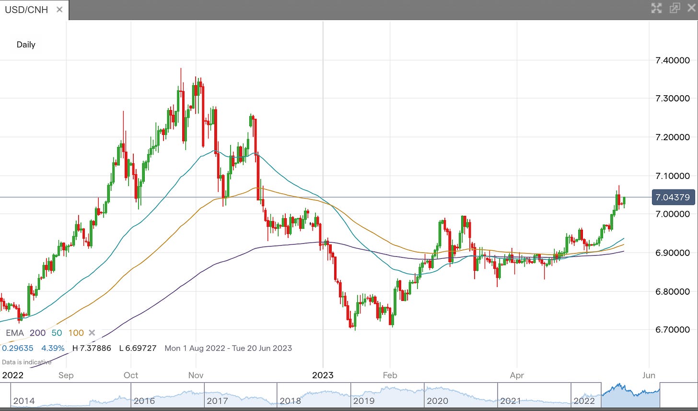Click the bold 2023 label on the time axis
This screenshot has width=698, height=411.
tap(323, 375)
